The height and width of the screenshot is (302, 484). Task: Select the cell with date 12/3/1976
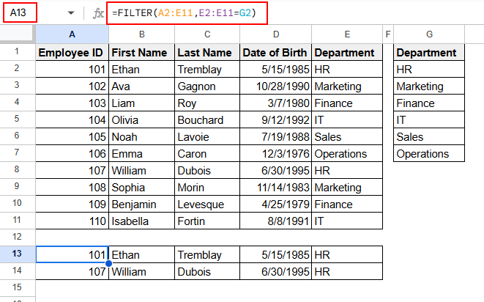276,154
